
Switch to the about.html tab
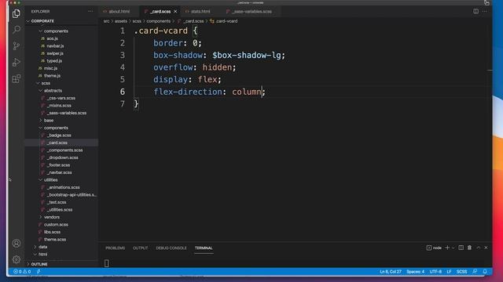(x=119, y=12)
